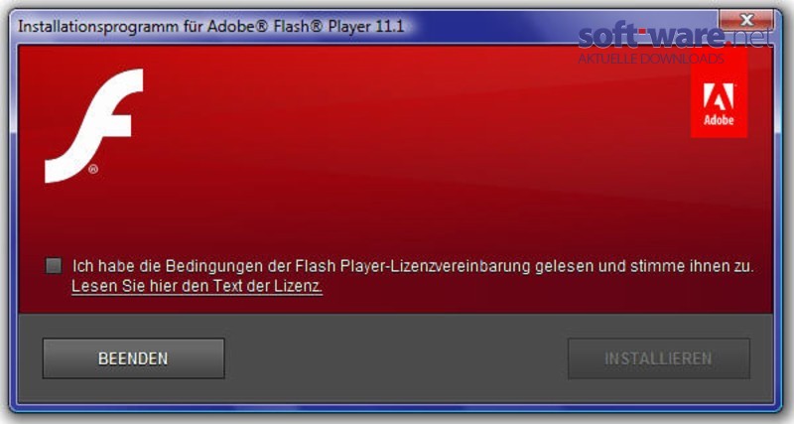
Task: Click the "AKTUELLE DOWNLOADS" watermark text
Action: (x=651, y=59)
